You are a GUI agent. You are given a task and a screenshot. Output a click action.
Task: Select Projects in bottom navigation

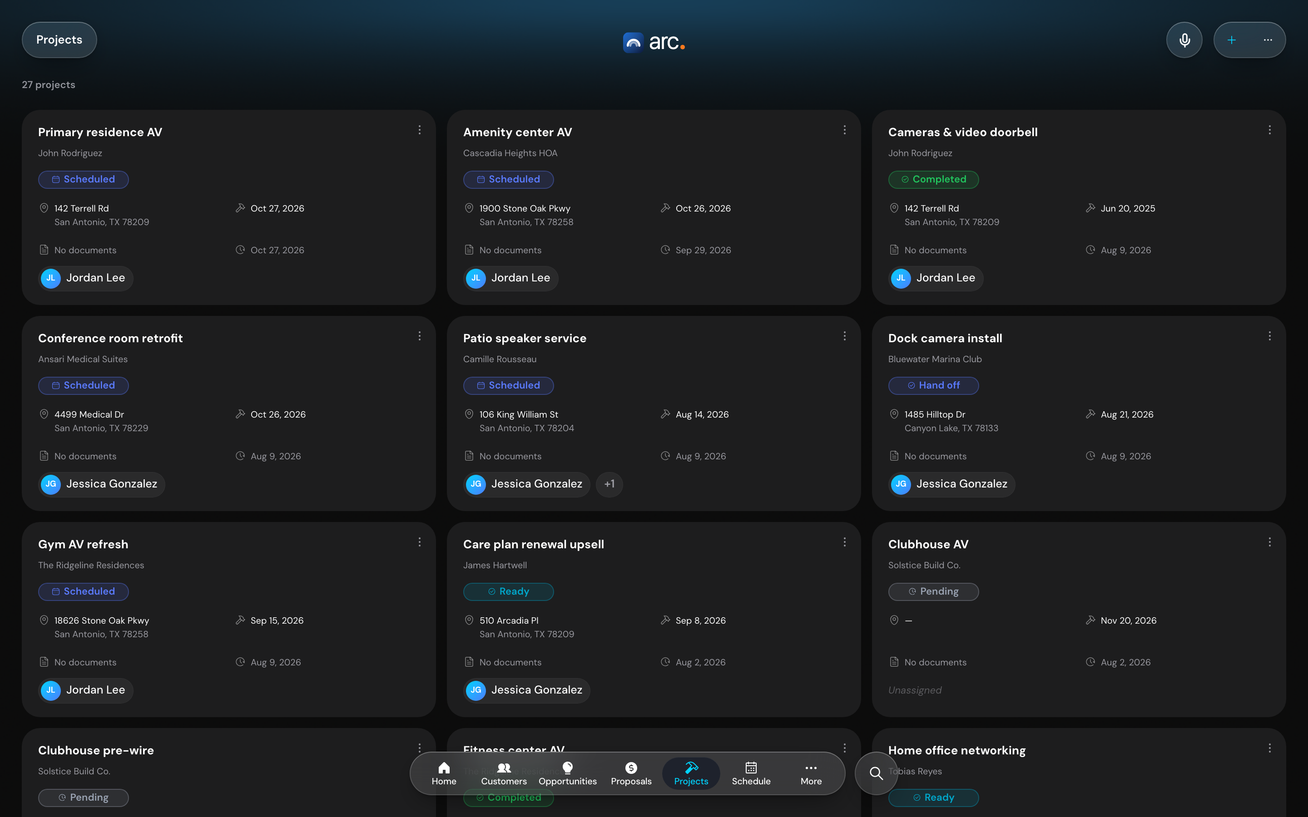pos(691,774)
